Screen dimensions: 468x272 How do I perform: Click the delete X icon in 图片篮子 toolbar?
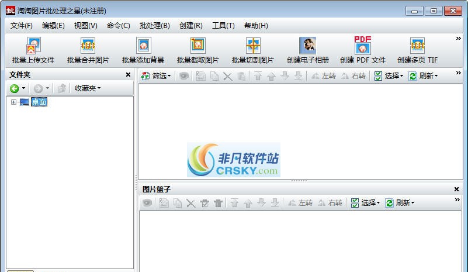[x=190, y=203]
